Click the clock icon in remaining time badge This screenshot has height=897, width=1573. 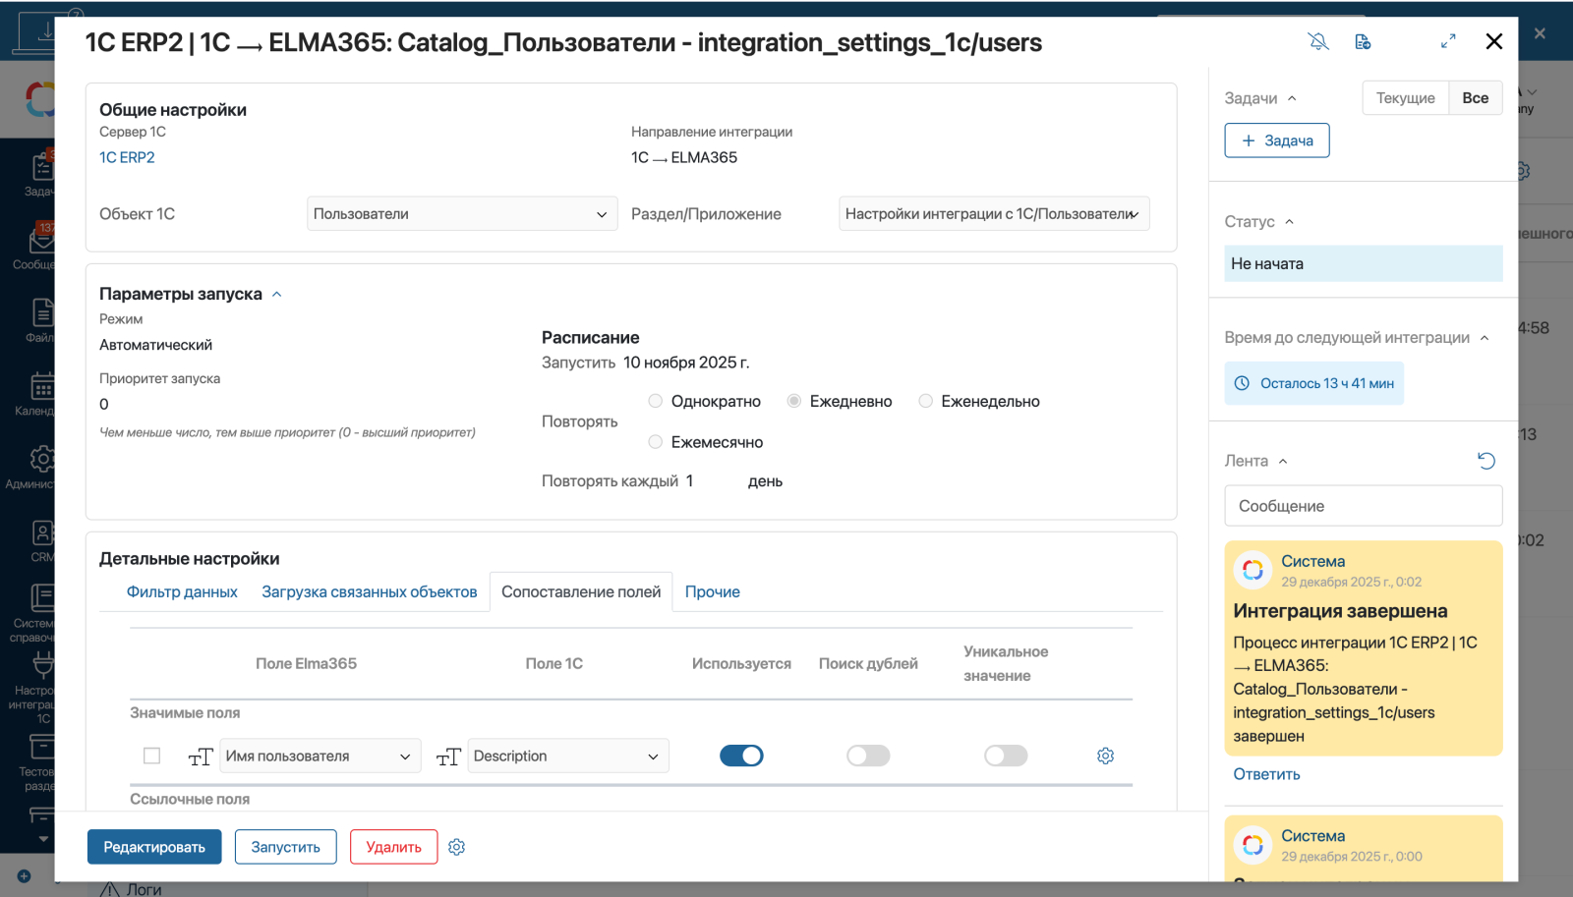1242,383
